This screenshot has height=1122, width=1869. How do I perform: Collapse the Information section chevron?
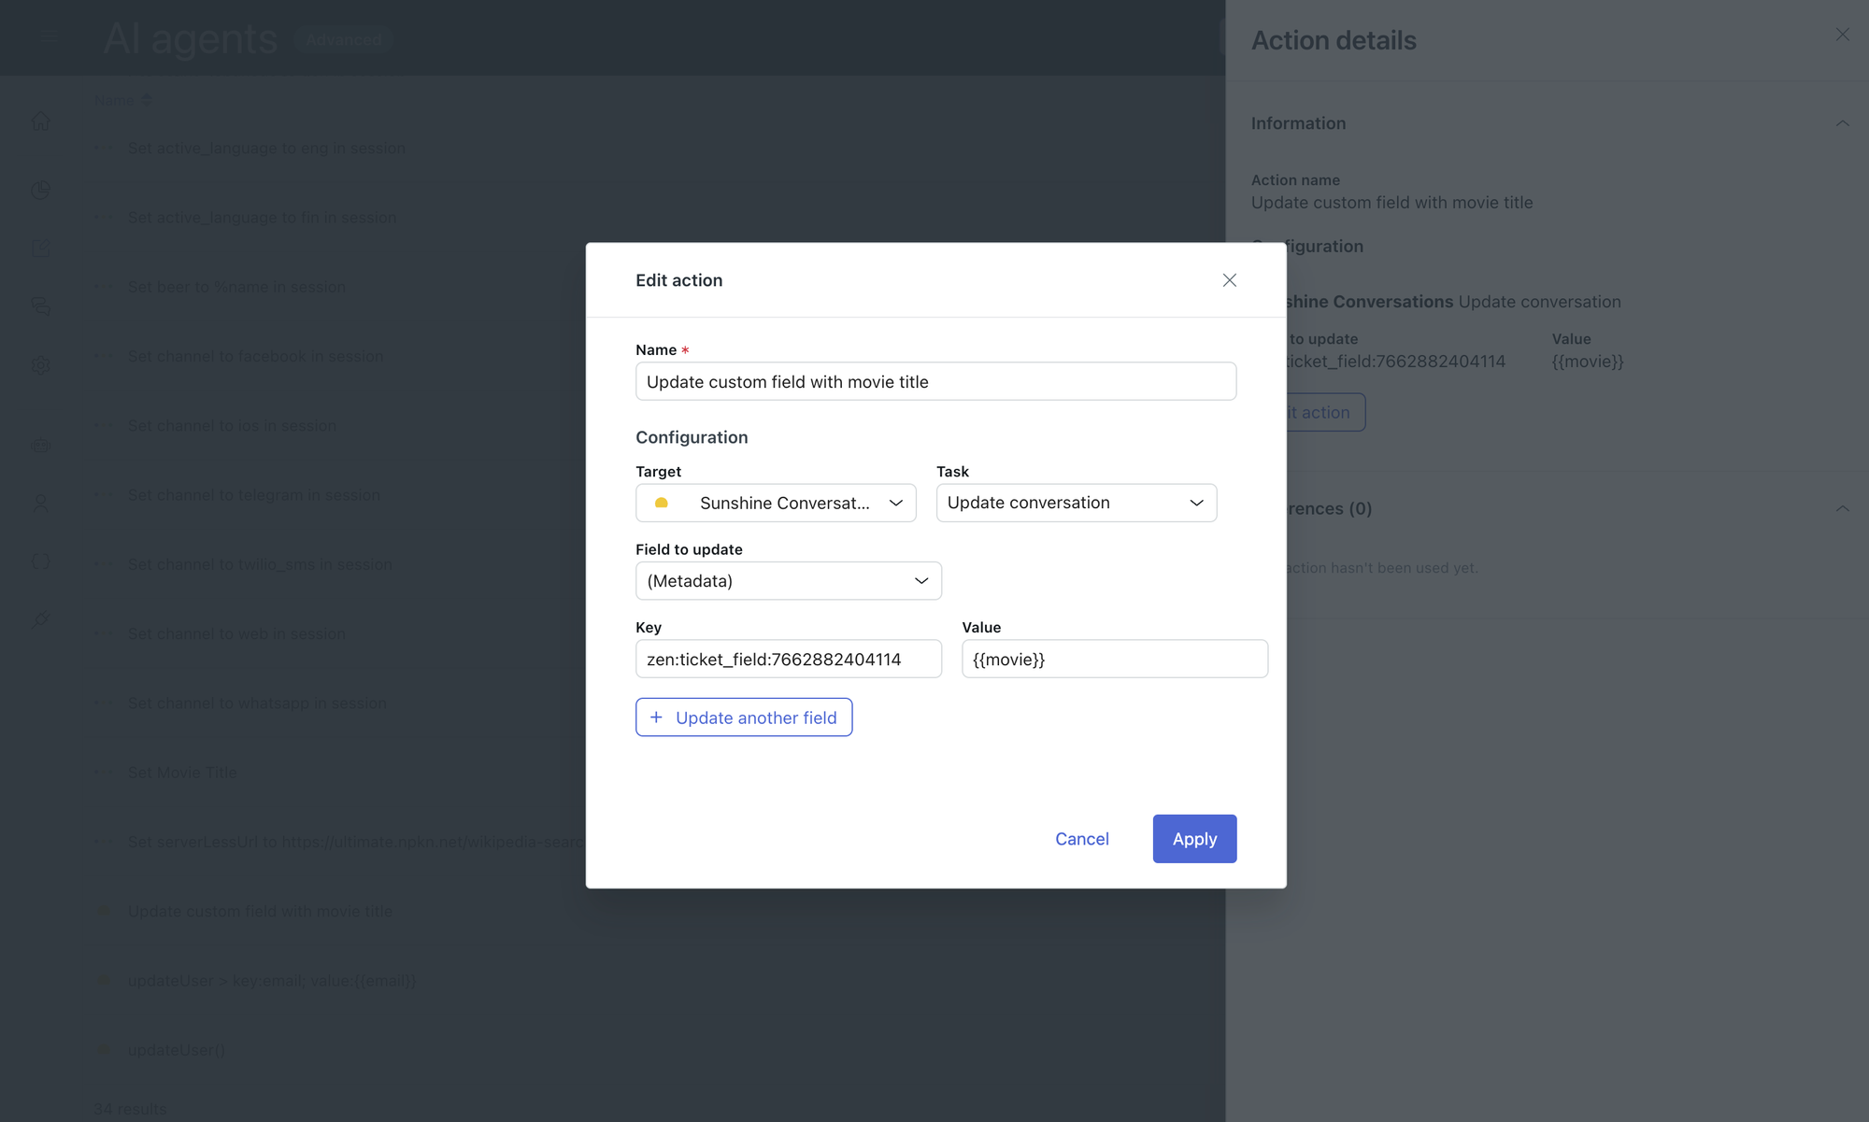[x=1842, y=123]
